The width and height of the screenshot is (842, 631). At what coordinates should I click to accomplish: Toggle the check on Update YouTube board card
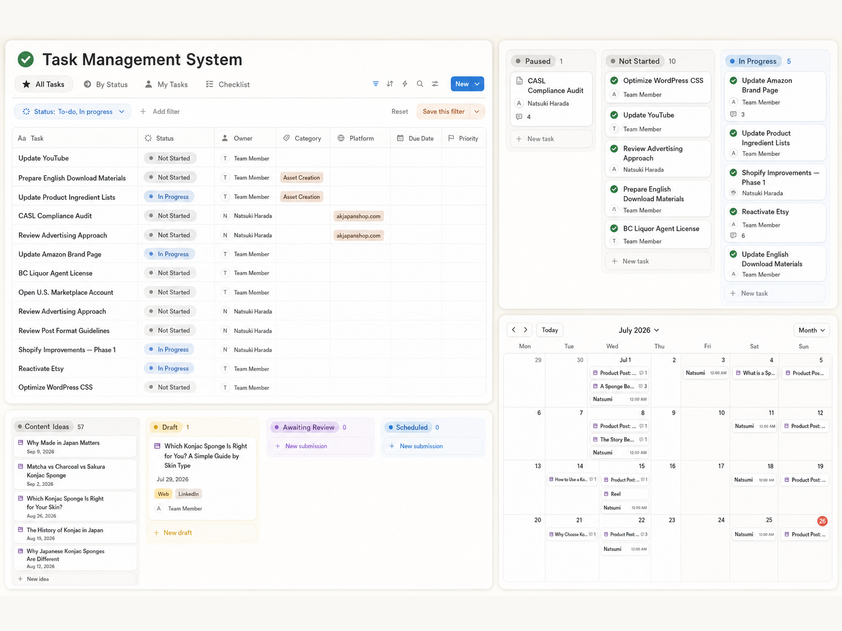(x=615, y=115)
